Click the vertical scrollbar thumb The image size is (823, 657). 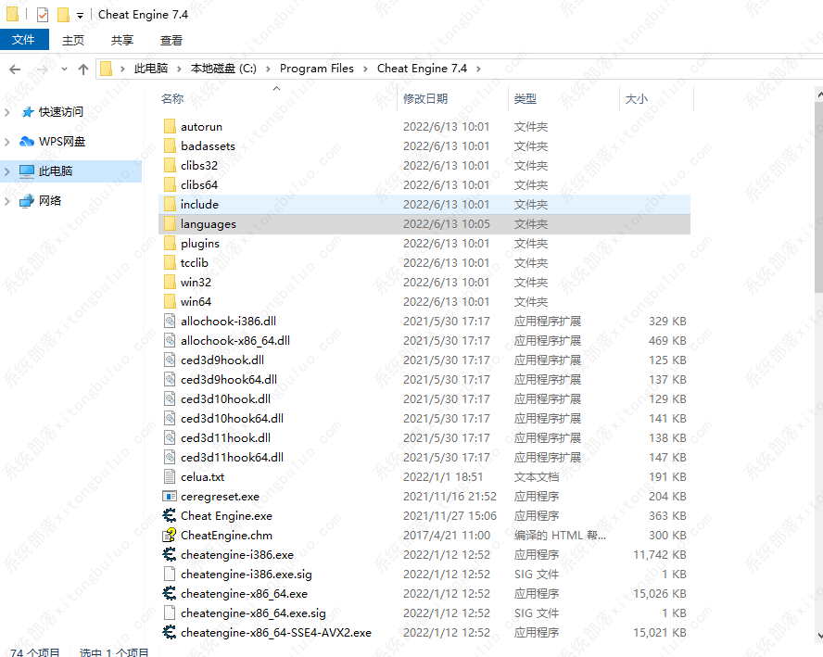click(818, 196)
